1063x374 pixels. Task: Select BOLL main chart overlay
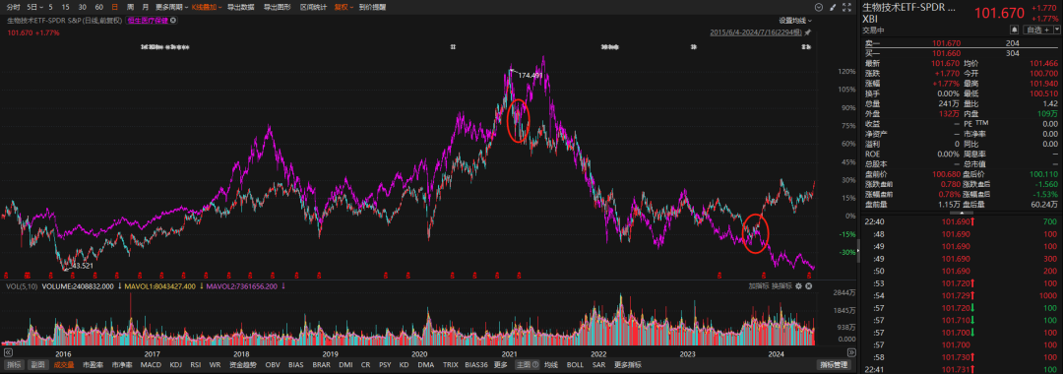point(575,364)
